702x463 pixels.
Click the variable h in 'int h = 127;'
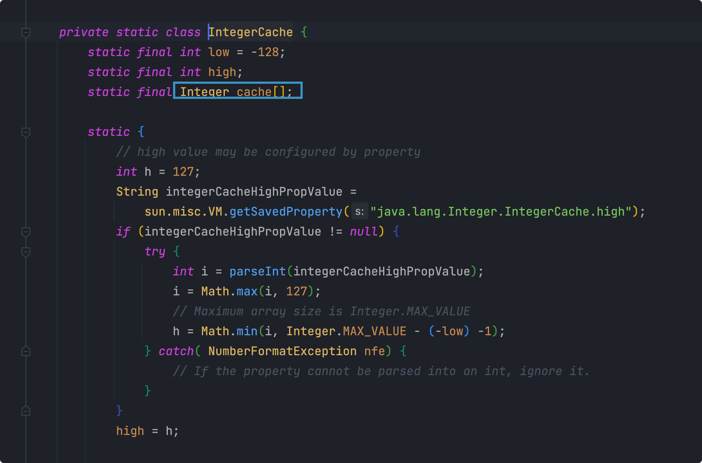click(x=148, y=172)
